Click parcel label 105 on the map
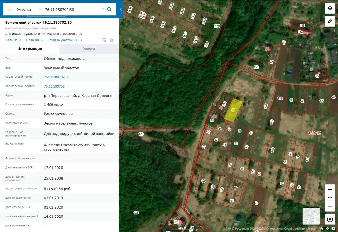 pyautogui.click(x=321, y=101)
